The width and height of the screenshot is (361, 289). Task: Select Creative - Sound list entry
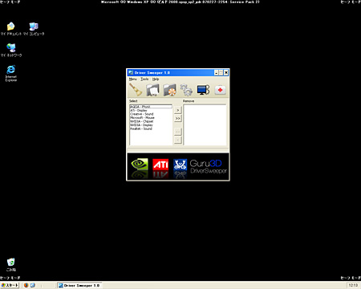point(142,114)
